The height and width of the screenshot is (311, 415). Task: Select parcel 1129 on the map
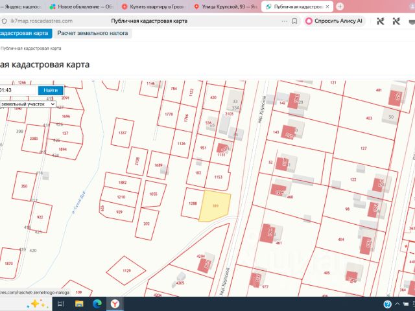pyautogui.click(x=126, y=271)
